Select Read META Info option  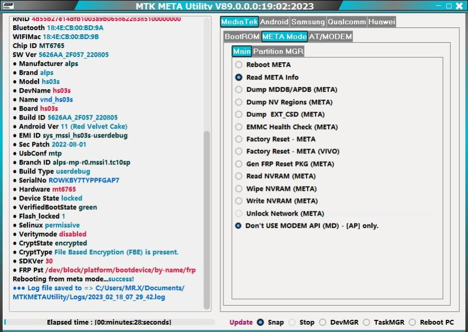coord(239,77)
